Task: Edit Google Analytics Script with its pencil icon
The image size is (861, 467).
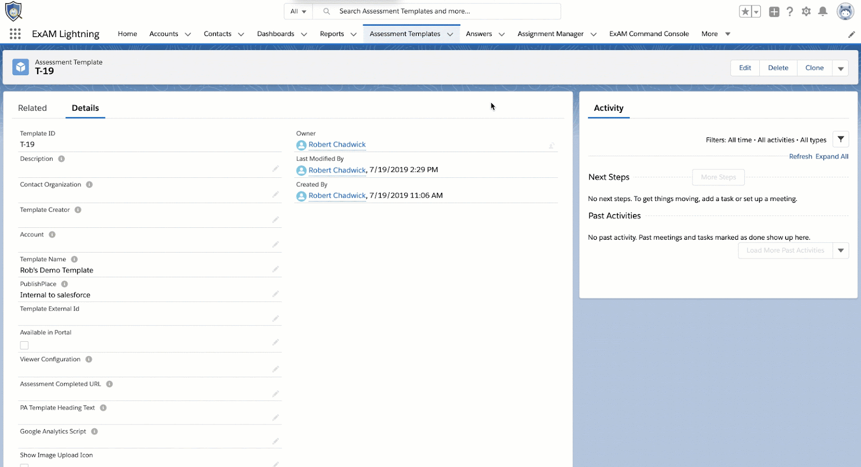Action: tap(276, 441)
